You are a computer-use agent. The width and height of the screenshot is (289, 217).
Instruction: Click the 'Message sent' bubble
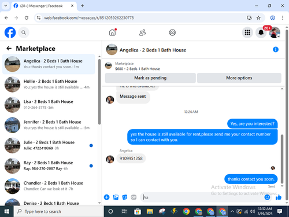133,97
